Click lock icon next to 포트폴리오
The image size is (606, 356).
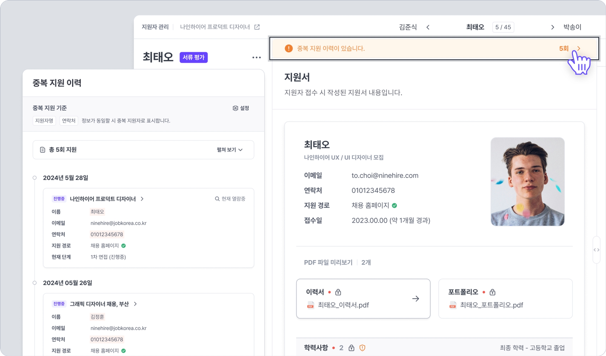coord(492,292)
